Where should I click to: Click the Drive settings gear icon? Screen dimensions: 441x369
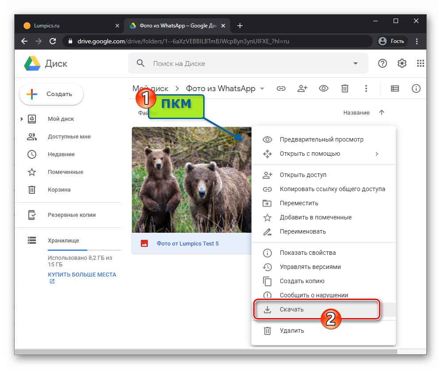tap(402, 63)
